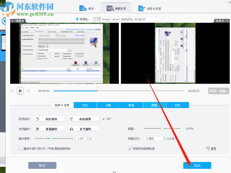Click the playback speed slider handle
231x173 pixels.
(51, 138)
